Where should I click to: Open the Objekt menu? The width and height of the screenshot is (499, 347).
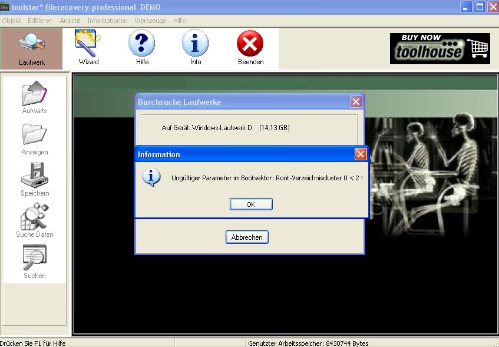tap(11, 21)
